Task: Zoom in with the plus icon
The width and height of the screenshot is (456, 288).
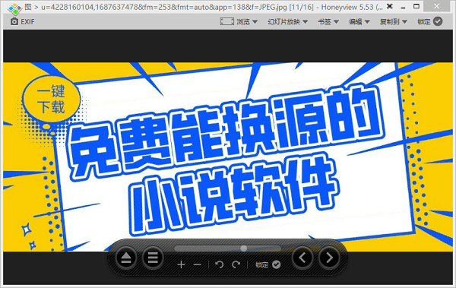Action: coord(181,264)
